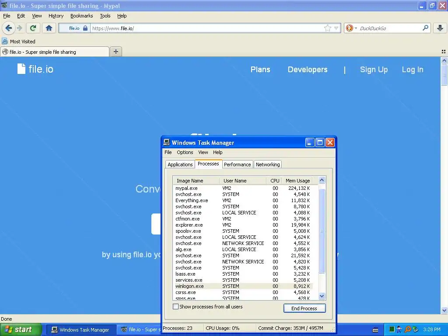Click the browser Forward arrow button

tap(19, 28)
